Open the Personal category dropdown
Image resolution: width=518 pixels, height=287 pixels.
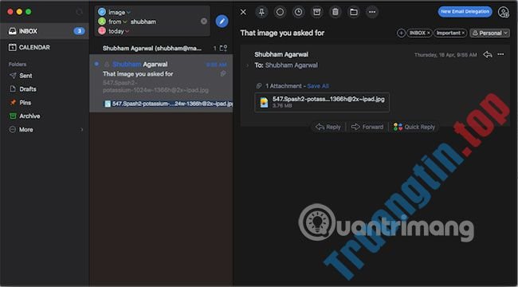click(489, 33)
